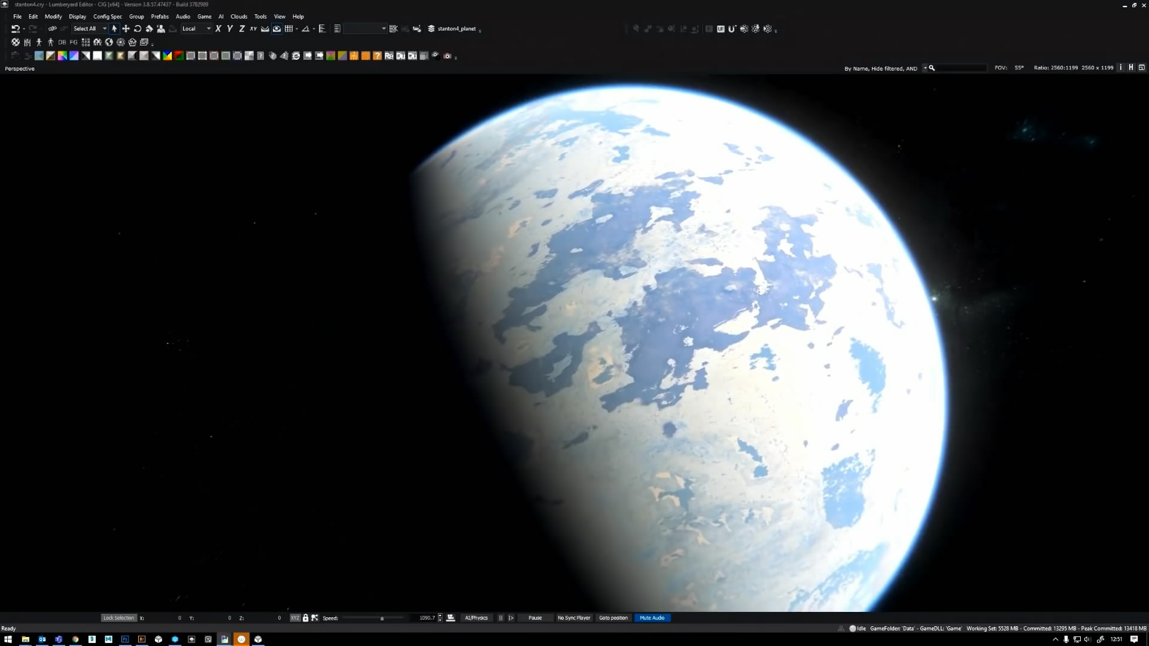This screenshot has height=646, width=1149.
Task: Click the align ruler icon
Action: point(322,29)
